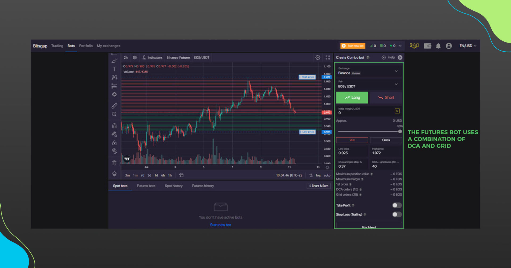Click the Zoom-in magnifier tool
Image resolution: width=511 pixels, height=268 pixels.
(114, 114)
